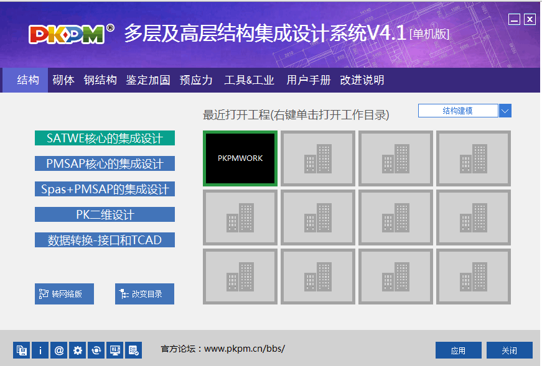Click the 关闭 button
Viewport: 542px width, 366px height.
click(510, 350)
